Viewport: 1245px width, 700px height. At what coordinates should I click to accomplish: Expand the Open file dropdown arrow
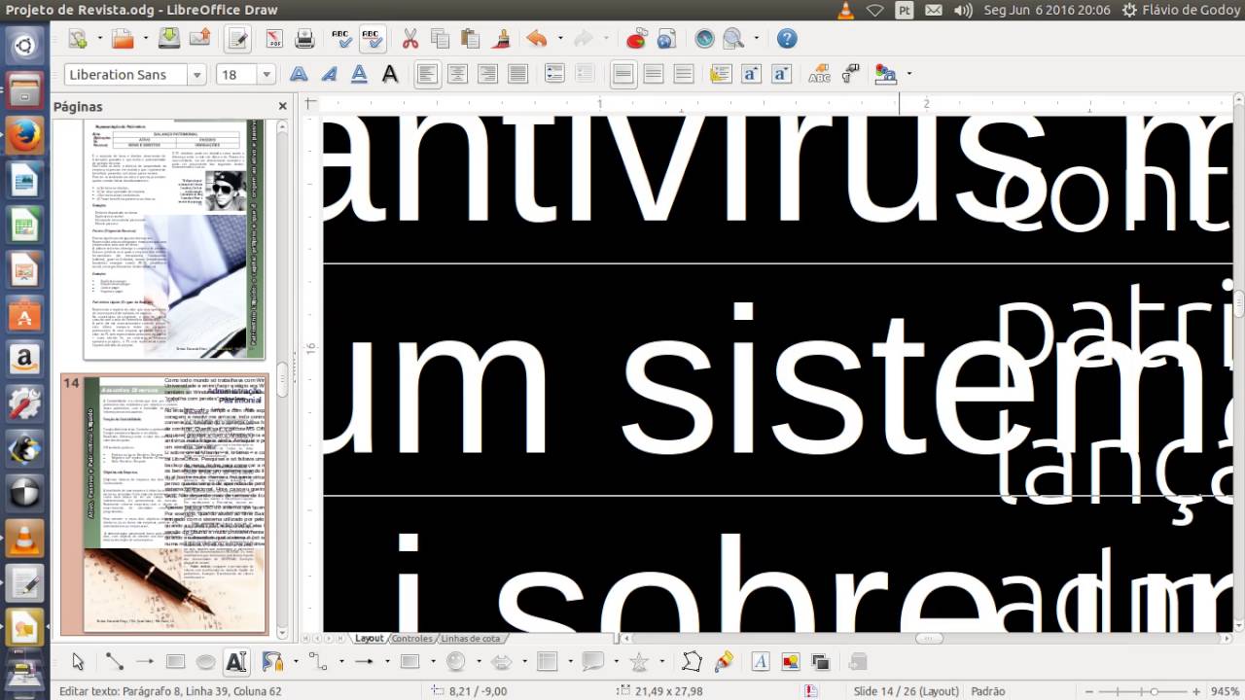coord(144,40)
